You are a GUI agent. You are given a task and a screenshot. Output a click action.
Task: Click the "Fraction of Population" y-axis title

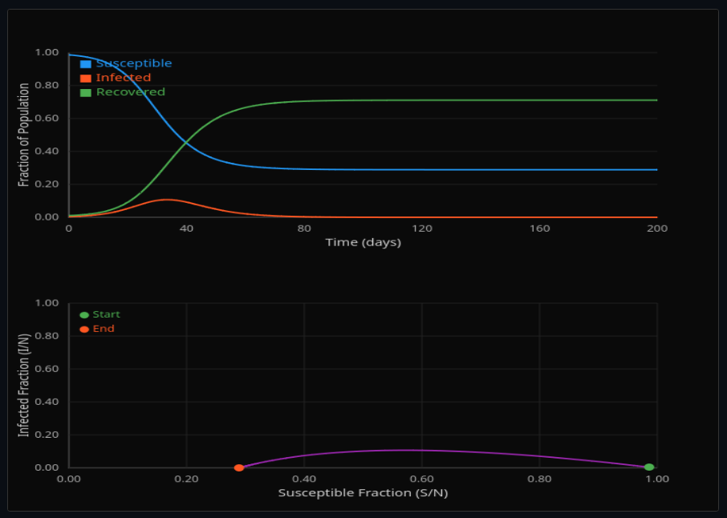(24, 135)
